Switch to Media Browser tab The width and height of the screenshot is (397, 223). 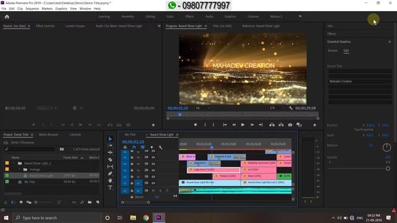coord(48,135)
